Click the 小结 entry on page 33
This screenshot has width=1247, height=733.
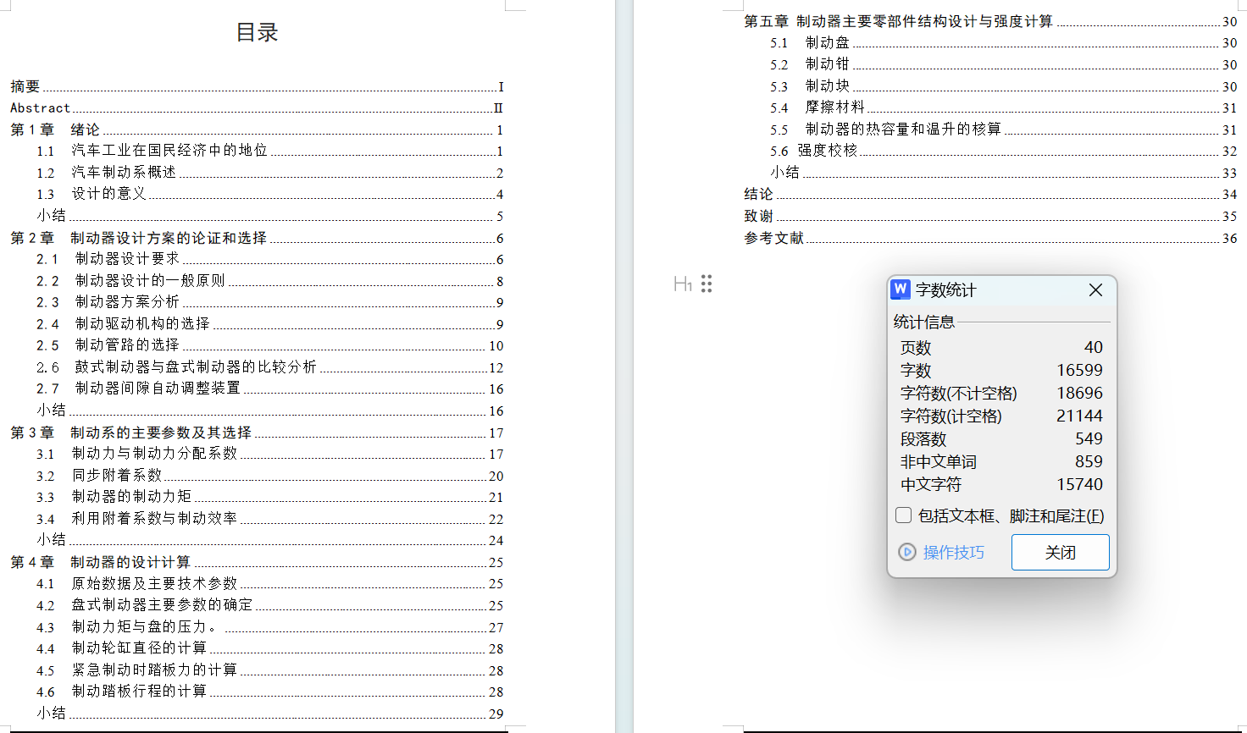tap(1004, 173)
